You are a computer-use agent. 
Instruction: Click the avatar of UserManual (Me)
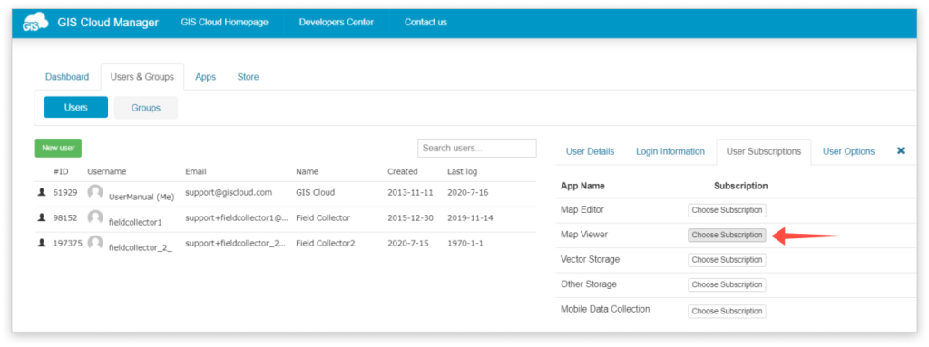[x=95, y=192]
